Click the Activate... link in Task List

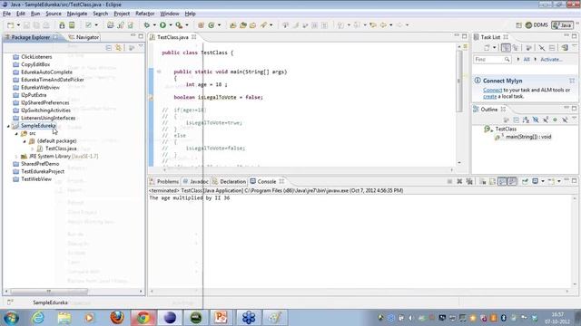coord(551,60)
